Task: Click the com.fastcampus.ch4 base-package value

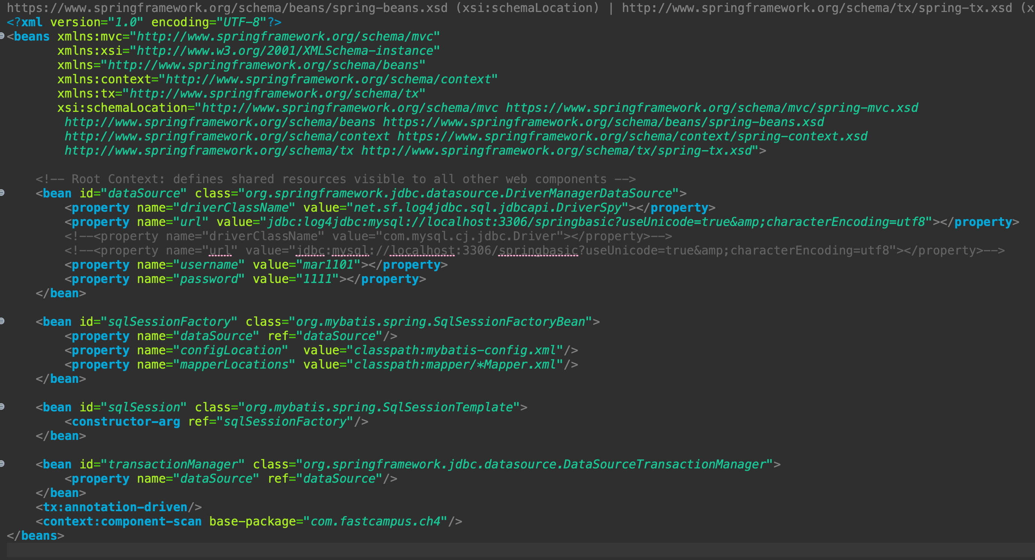Action: coord(375,521)
